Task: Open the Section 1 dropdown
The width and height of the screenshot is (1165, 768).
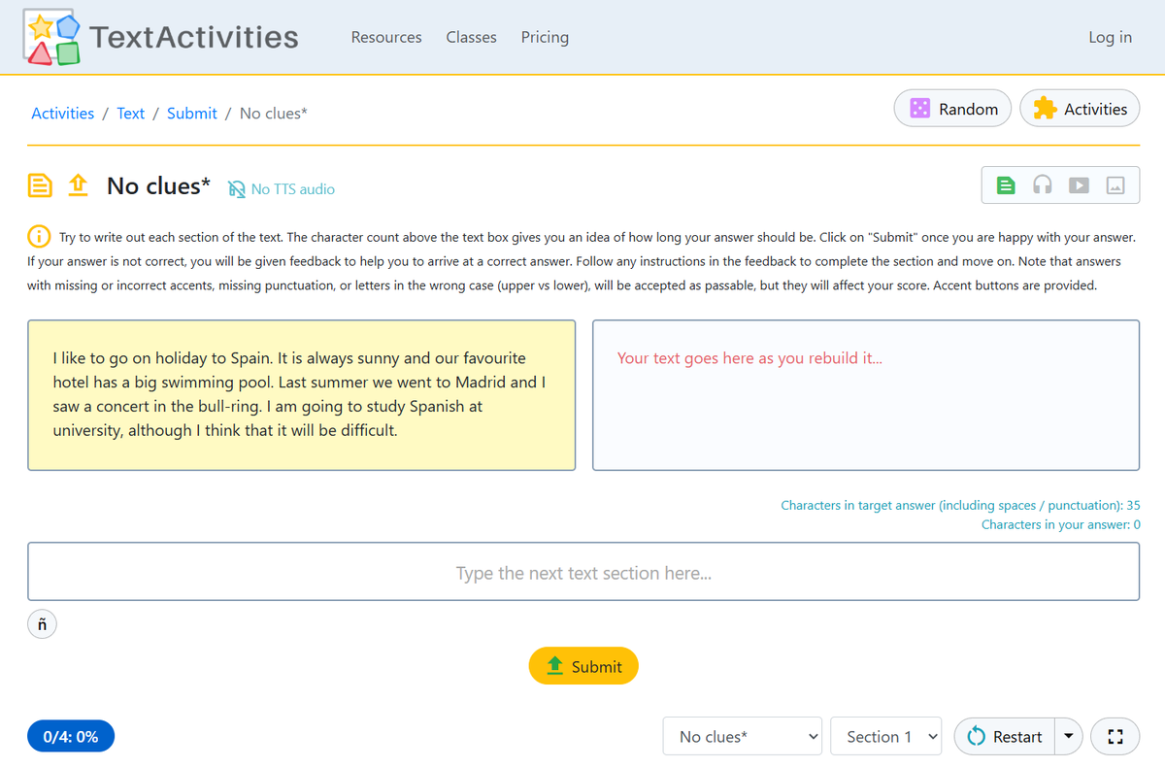Action: pyautogui.click(x=885, y=737)
